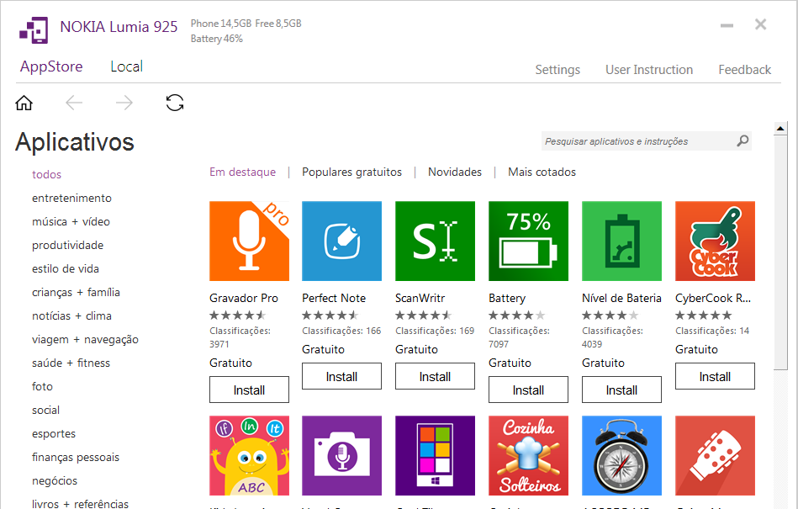Click the forward navigation arrow
Viewport: 798px width, 509px height.
click(124, 103)
